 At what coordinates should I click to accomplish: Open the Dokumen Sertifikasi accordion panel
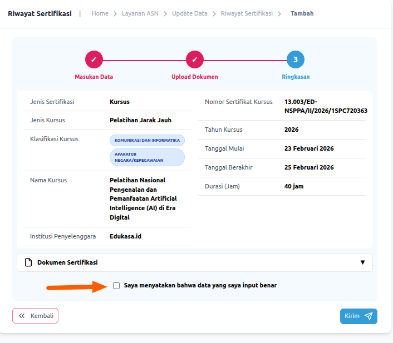pos(195,262)
